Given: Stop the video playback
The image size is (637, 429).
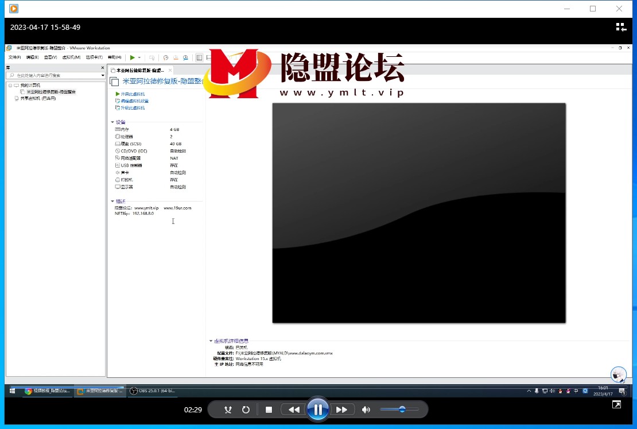Looking at the screenshot, I should pyautogui.click(x=269, y=409).
